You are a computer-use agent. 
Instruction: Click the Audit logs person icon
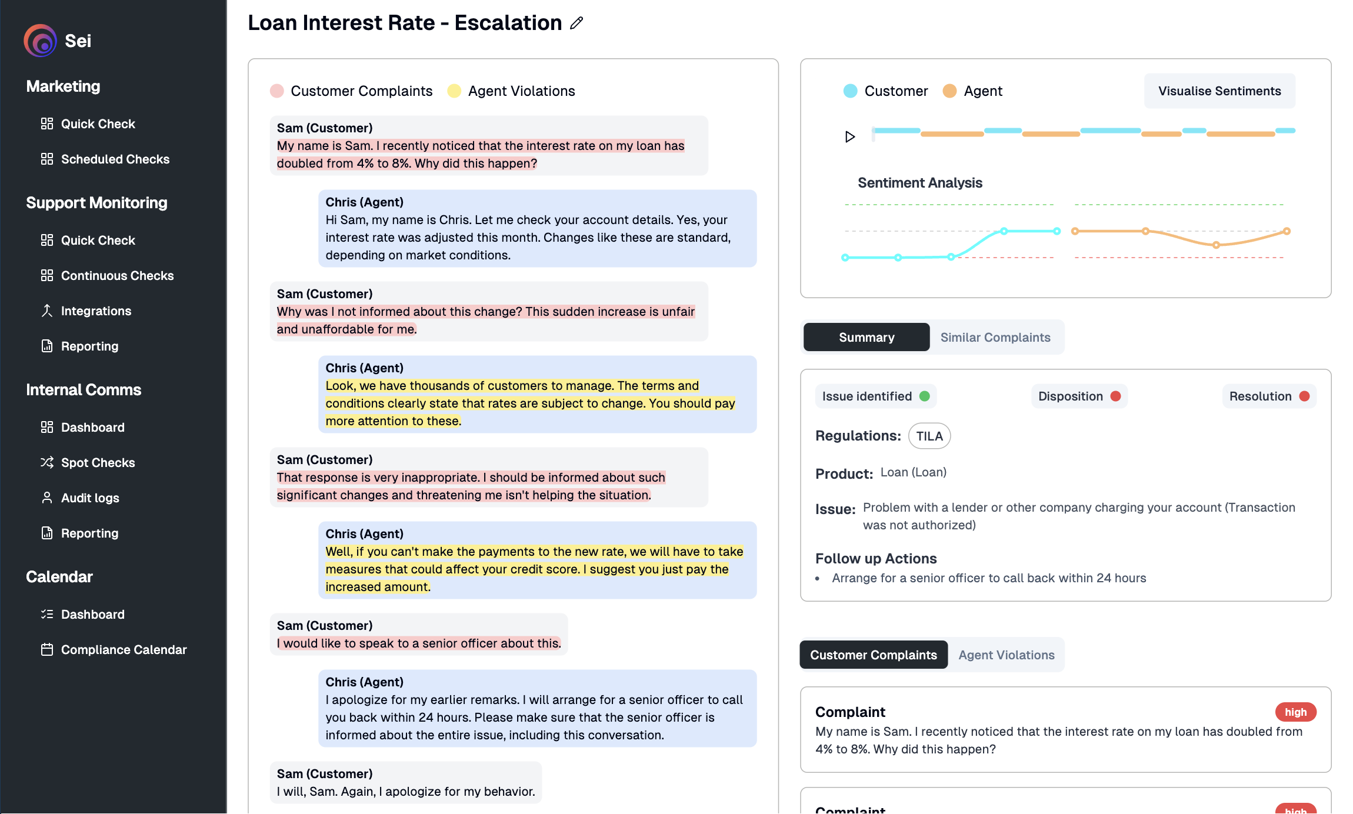[x=47, y=498]
